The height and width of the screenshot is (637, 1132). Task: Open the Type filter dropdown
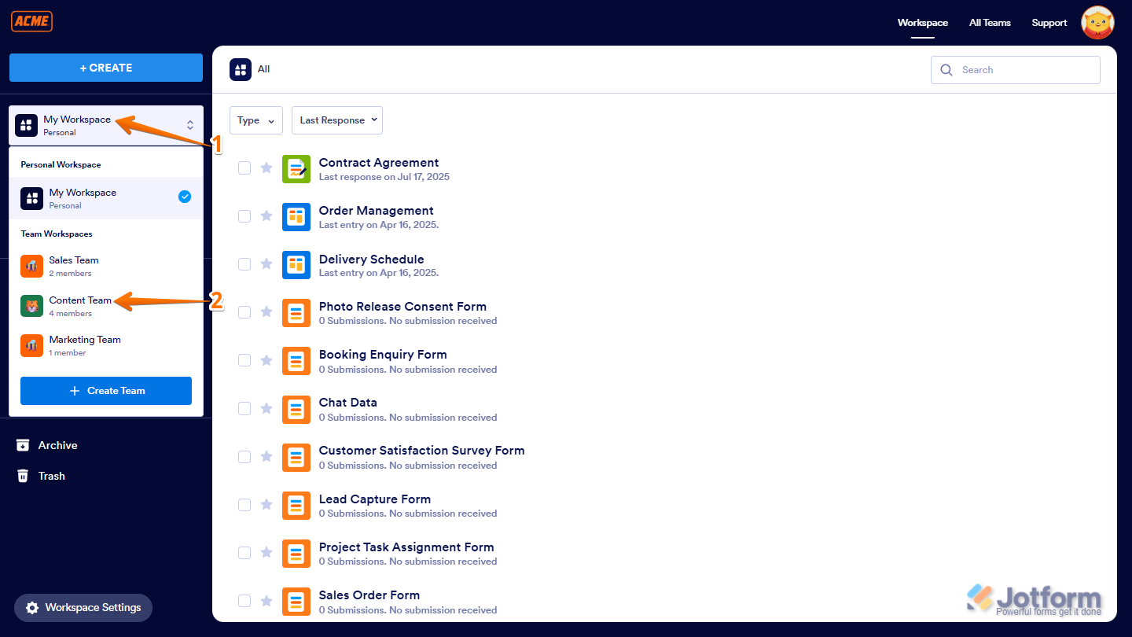pyautogui.click(x=255, y=120)
